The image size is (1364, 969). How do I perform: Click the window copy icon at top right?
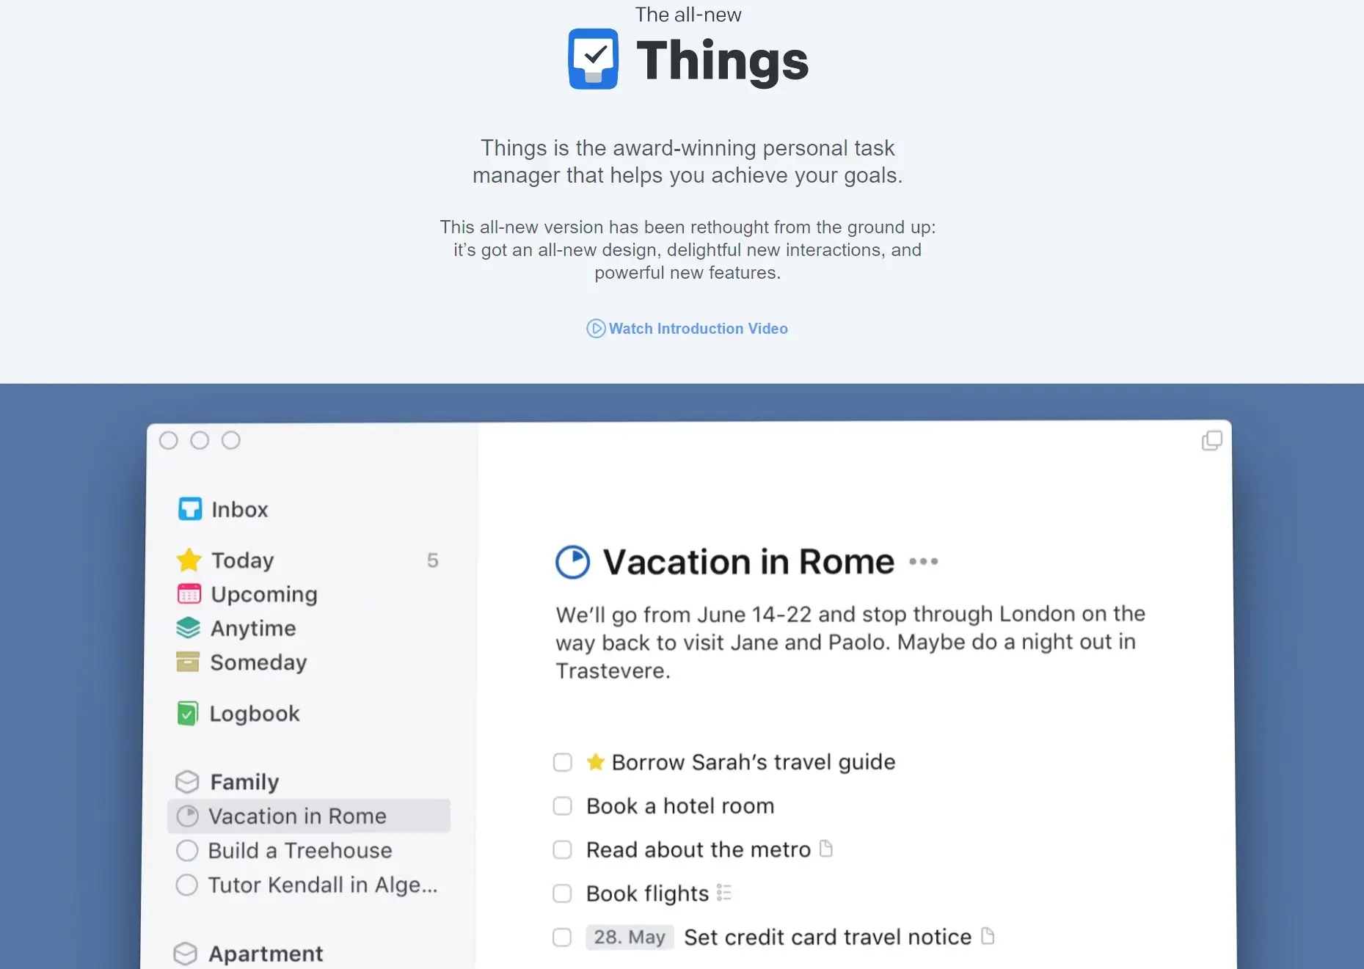(x=1212, y=440)
